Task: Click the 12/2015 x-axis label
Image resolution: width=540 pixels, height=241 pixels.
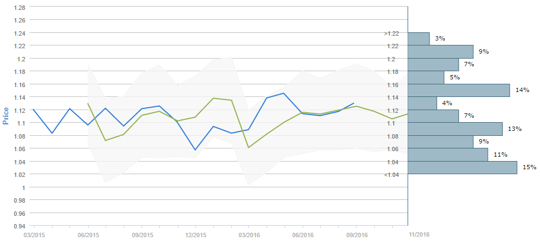Action: [x=195, y=234]
